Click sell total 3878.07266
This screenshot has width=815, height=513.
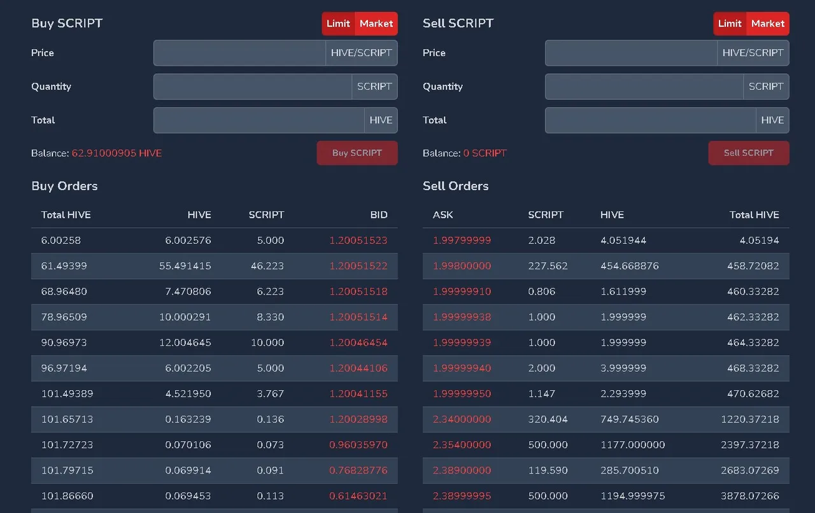pos(750,496)
